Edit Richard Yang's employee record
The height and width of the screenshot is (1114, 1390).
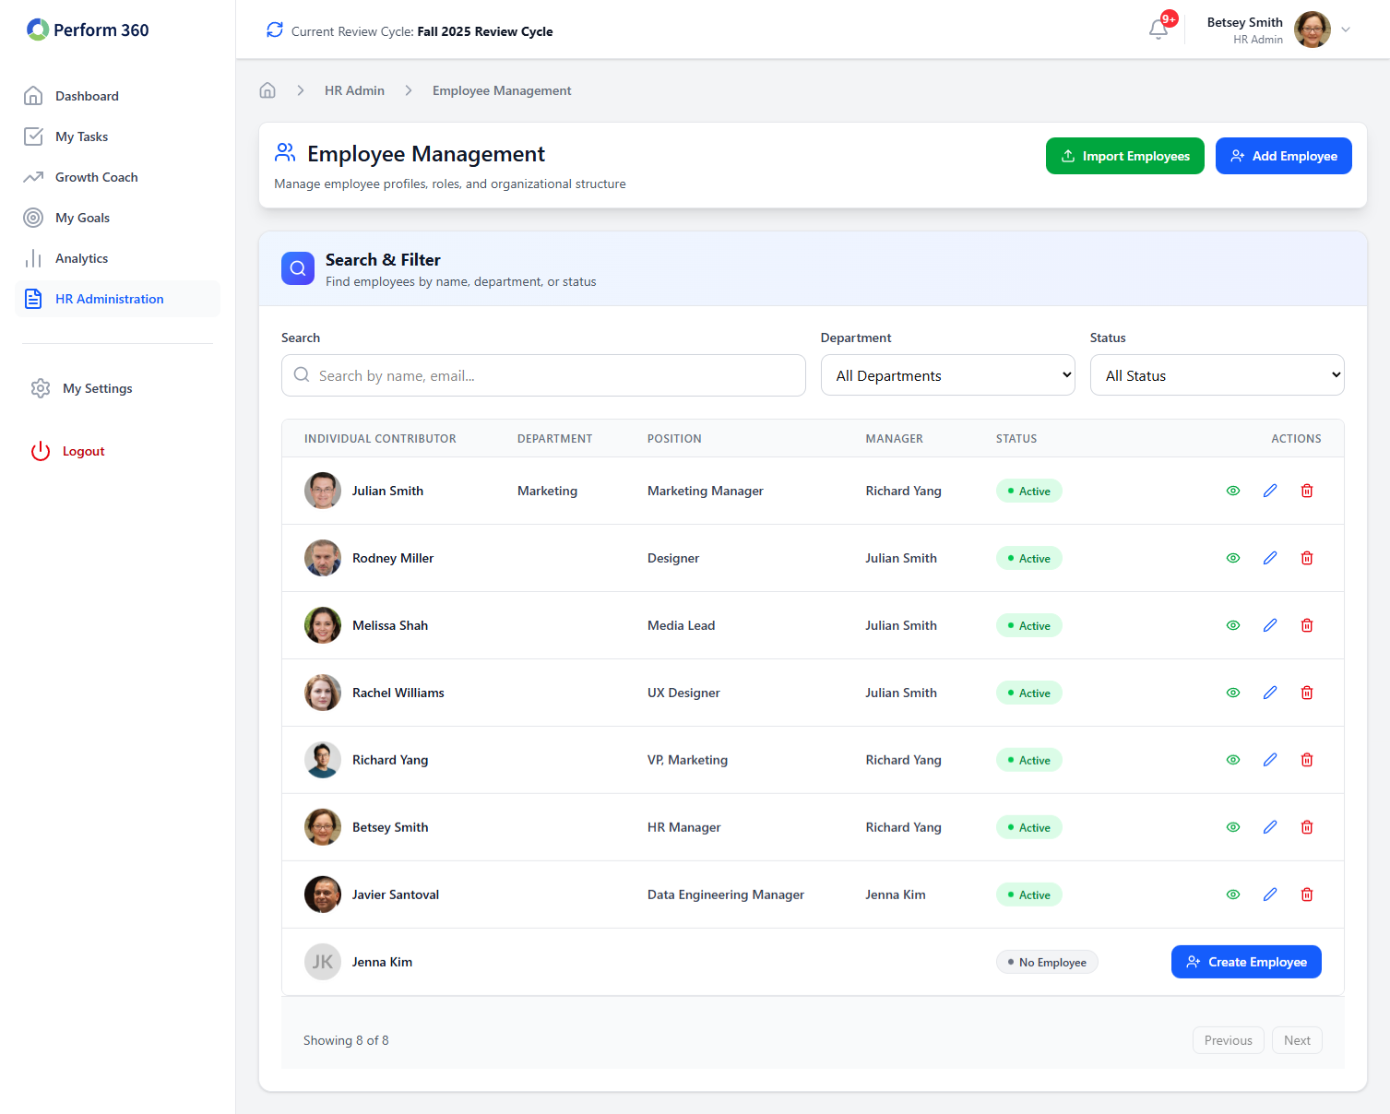point(1270,760)
